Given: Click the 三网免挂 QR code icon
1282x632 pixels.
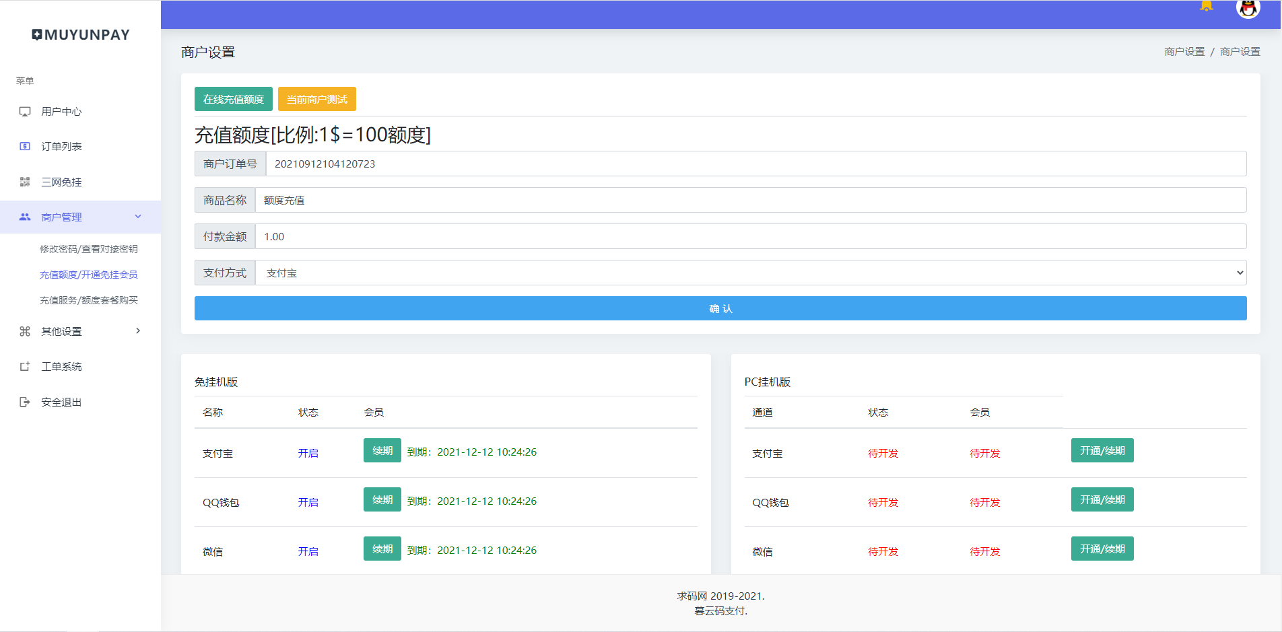Looking at the screenshot, I should [25, 182].
